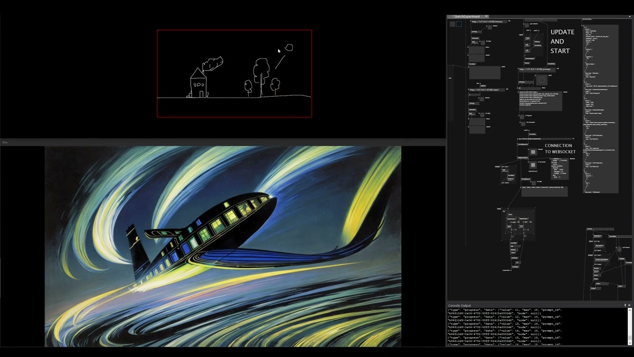Click the Left Pressed bang in bottom-right
Viewport: 634px width, 357px height.
coord(619,249)
